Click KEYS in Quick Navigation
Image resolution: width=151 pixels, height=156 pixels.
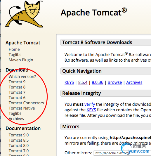click(69, 82)
